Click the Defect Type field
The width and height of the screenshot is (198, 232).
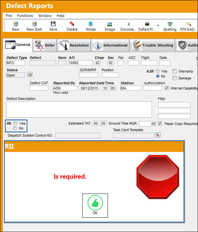pos(16,63)
